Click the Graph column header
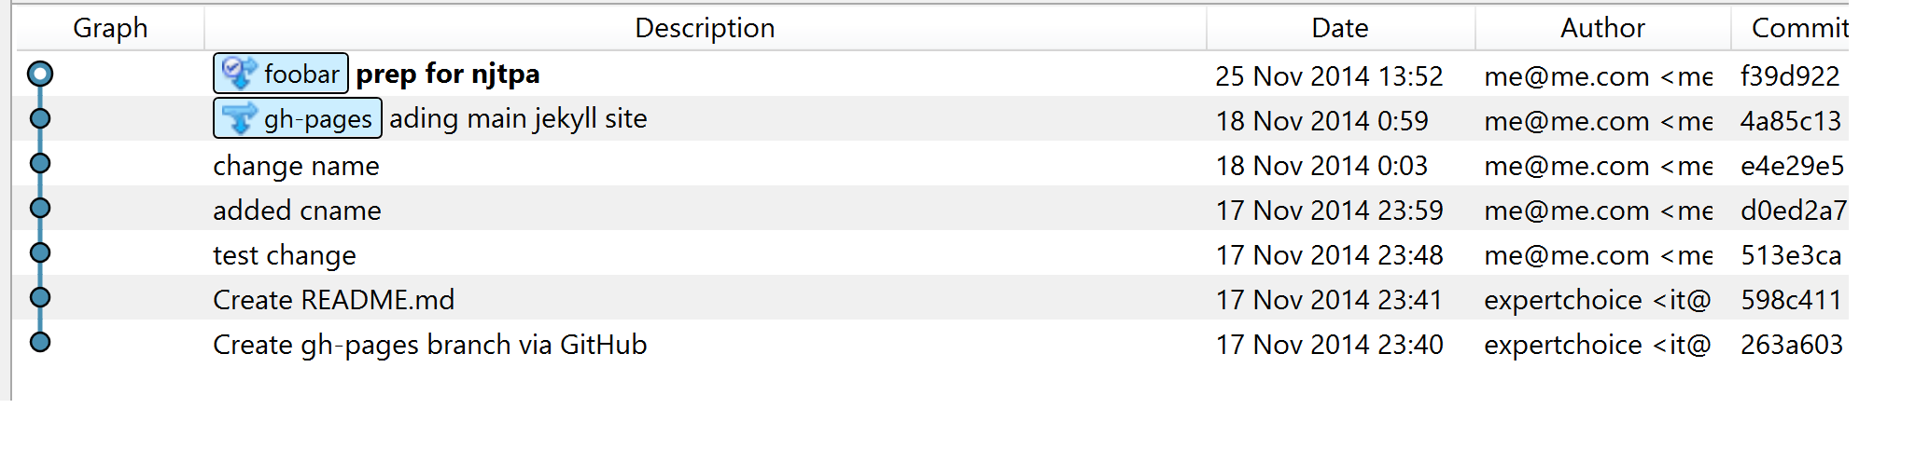 tap(110, 28)
